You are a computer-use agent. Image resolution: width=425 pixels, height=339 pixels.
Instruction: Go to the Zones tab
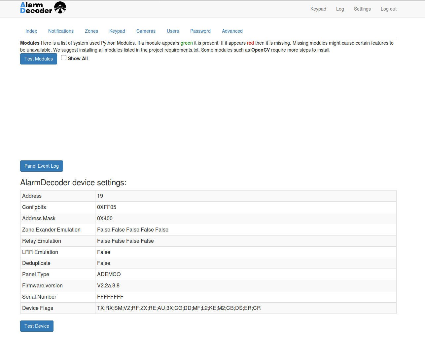click(x=91, y=31)
